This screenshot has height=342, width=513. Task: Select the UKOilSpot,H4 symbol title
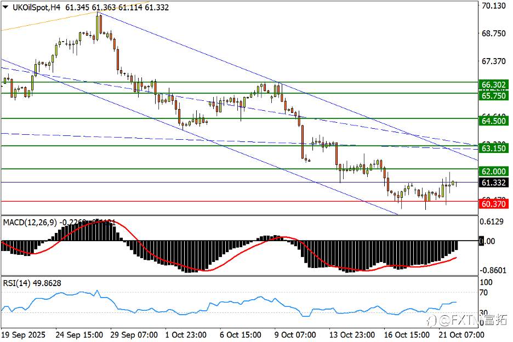36,7
